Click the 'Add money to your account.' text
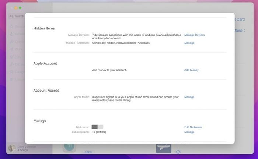 click(x=109, y=70)
